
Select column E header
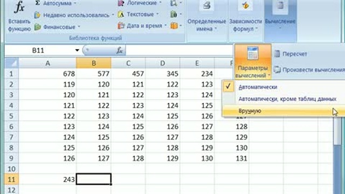pos(197,63)
